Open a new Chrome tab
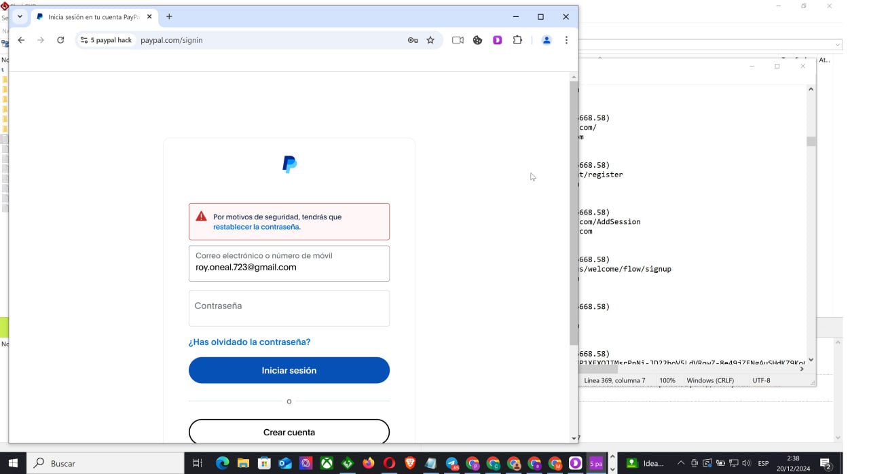 [x=169, y=16]
